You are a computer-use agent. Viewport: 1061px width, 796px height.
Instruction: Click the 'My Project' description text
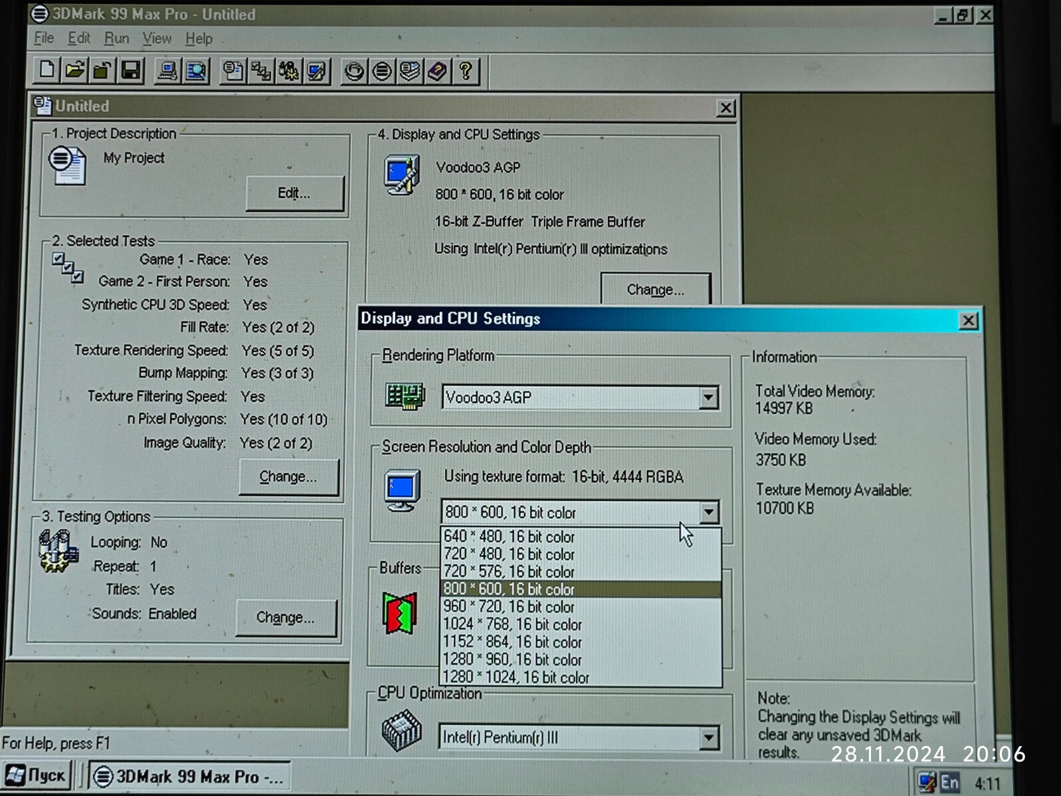pos(134,158)
